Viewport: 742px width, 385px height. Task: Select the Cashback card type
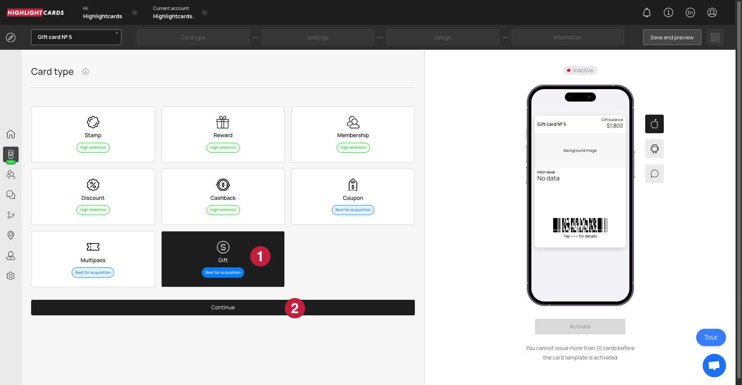223,197
